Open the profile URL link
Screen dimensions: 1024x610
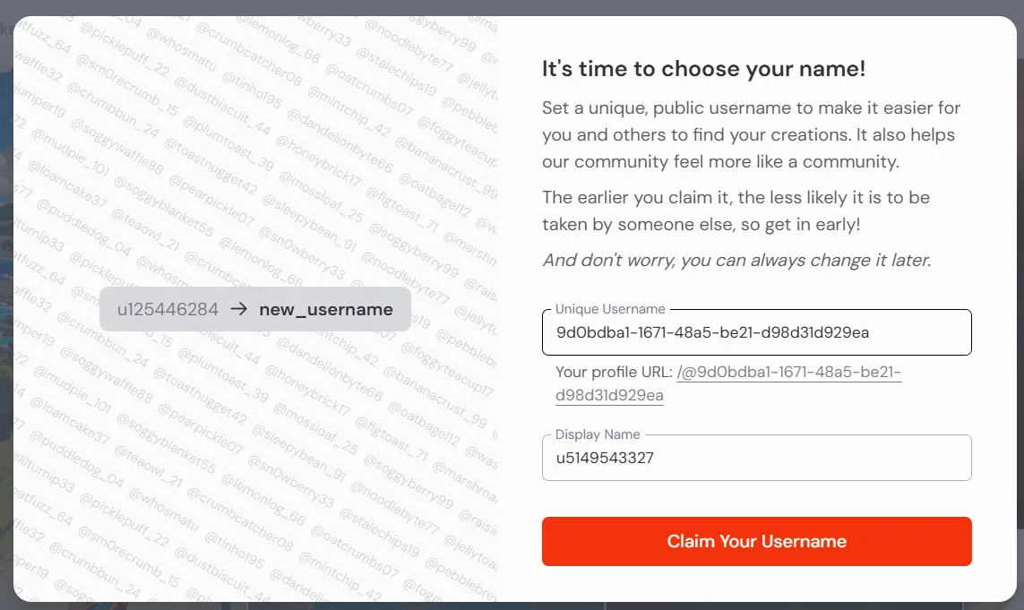(788, 373)
